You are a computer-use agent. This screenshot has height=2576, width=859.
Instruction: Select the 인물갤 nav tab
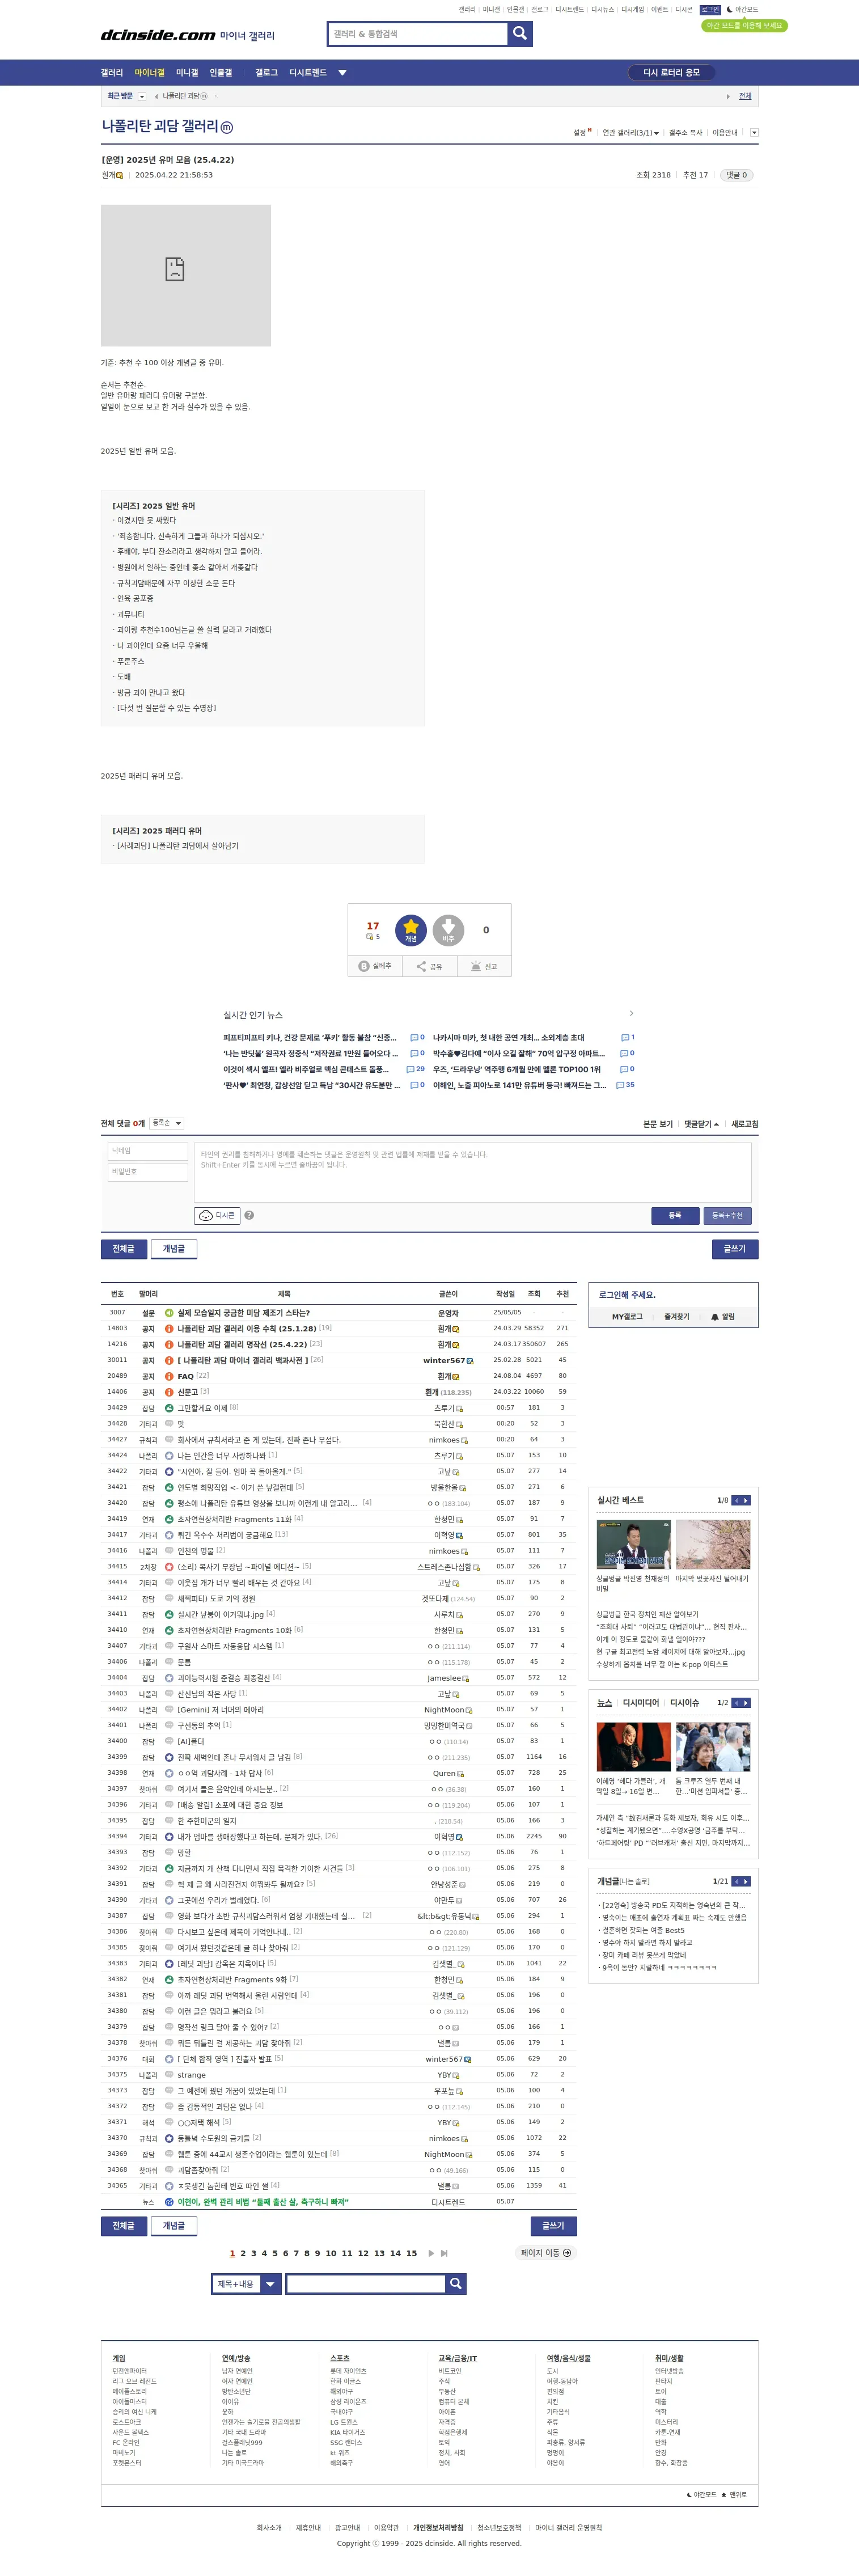point(221,72)
